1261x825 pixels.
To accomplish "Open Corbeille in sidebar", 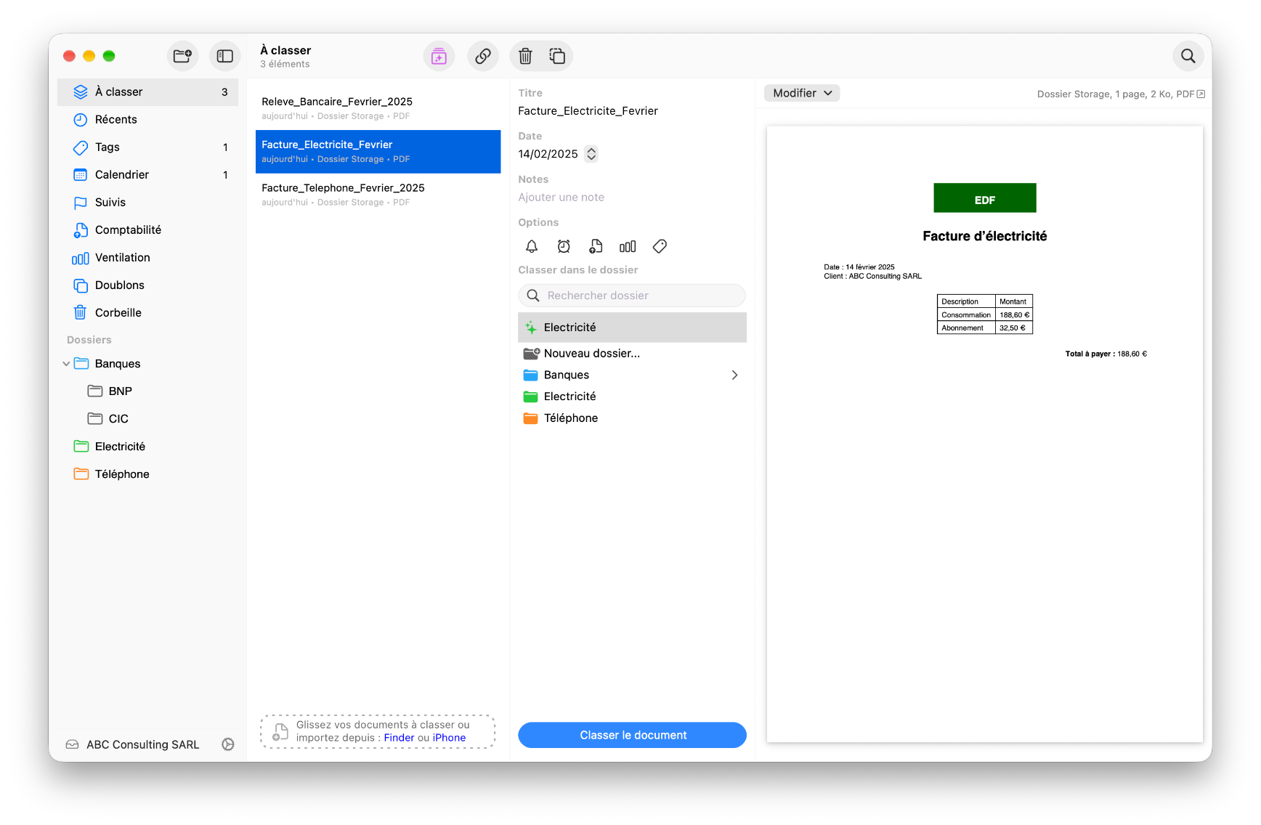I will coord(147,313).
